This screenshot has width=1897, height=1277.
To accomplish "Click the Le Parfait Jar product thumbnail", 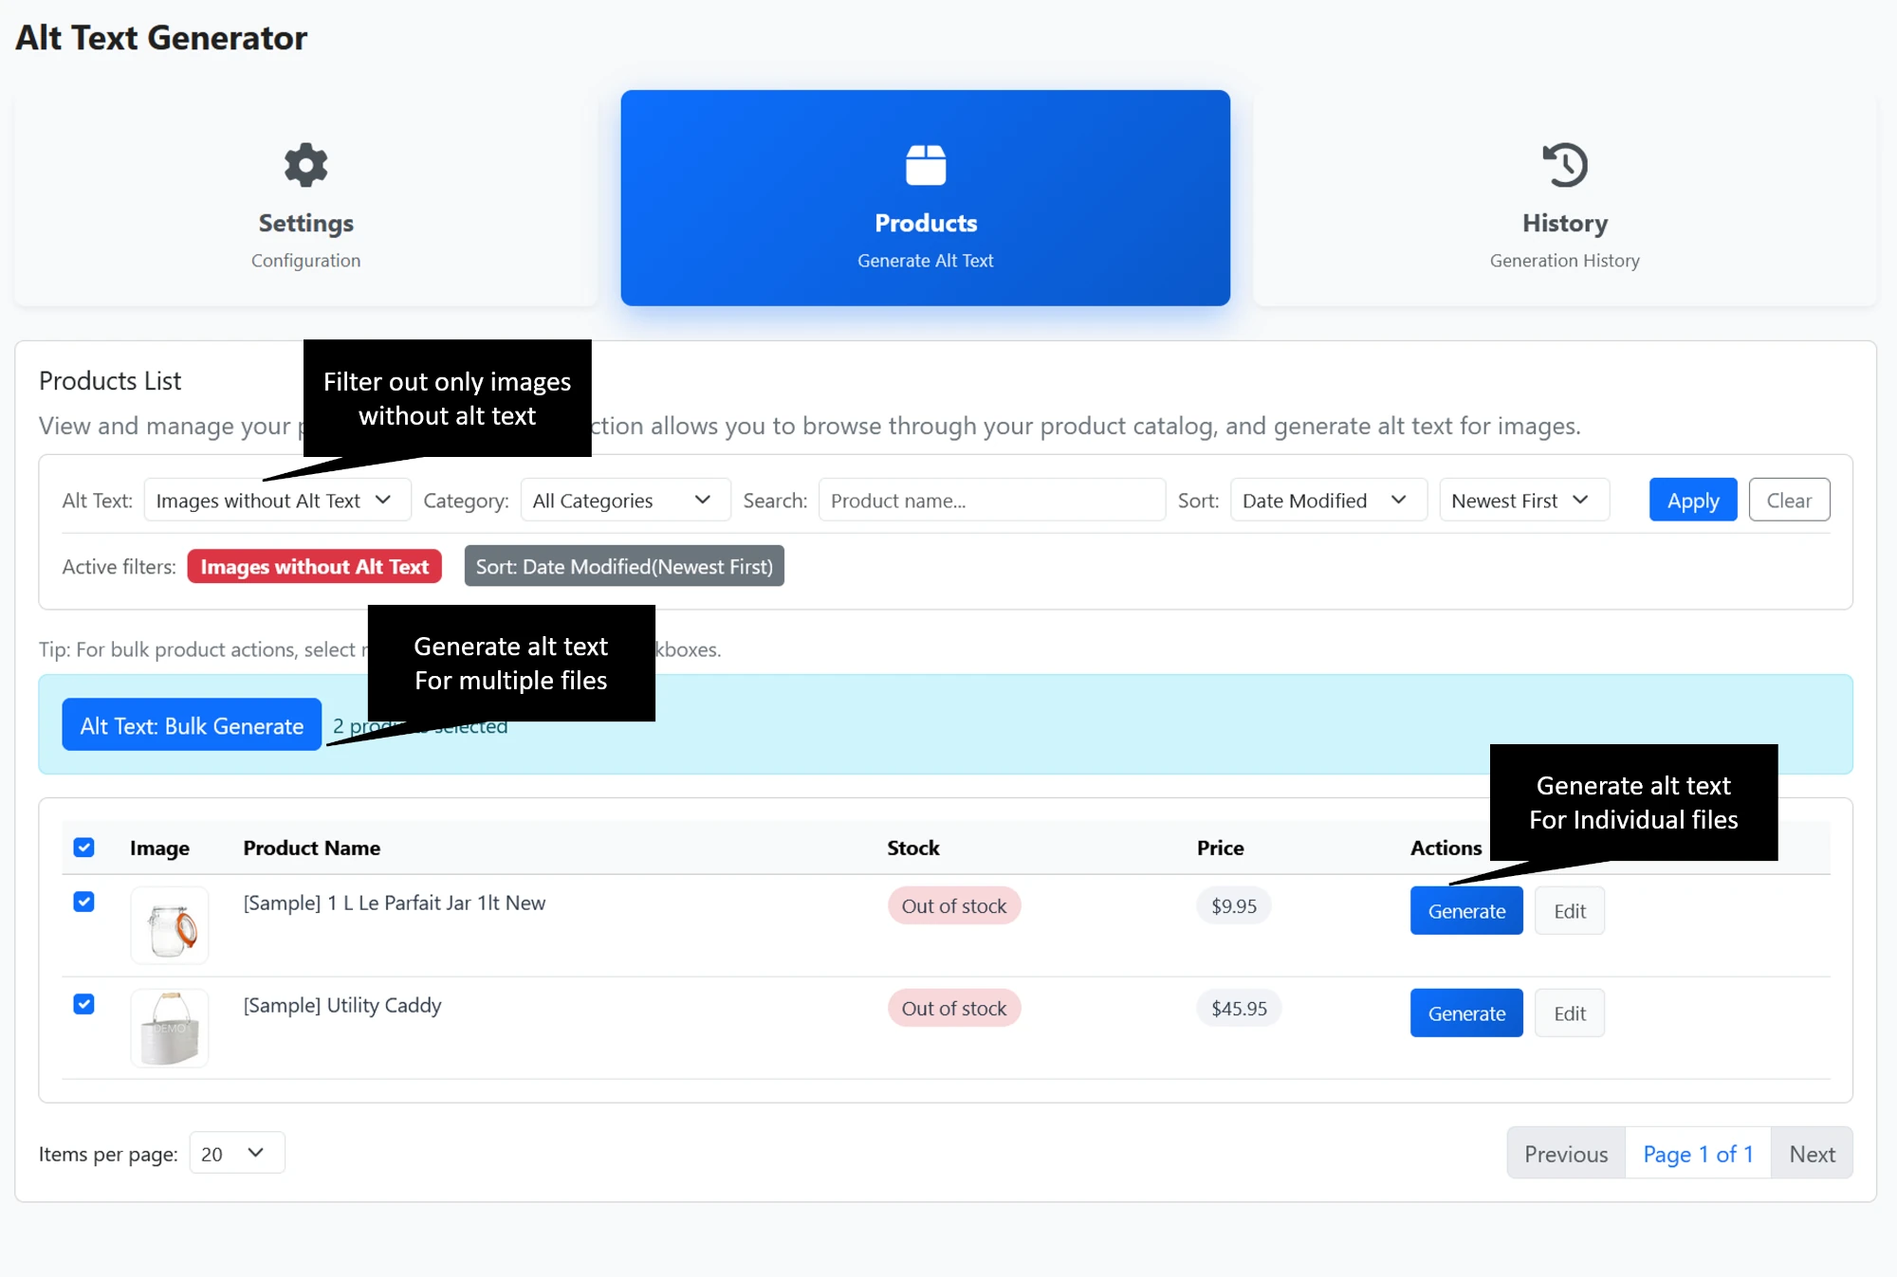I will (x=169, y=924).
